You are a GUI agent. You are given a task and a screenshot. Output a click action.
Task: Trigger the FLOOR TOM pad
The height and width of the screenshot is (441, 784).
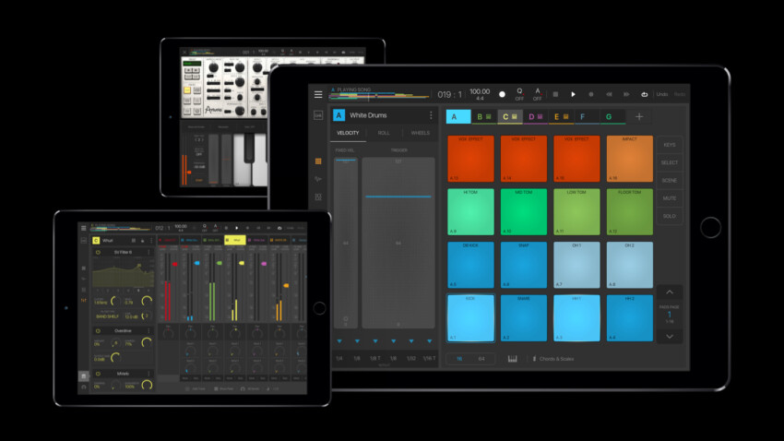point(629,212)
